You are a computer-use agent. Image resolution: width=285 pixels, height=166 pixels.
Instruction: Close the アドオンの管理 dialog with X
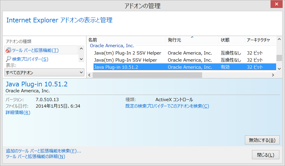[276, 4]
